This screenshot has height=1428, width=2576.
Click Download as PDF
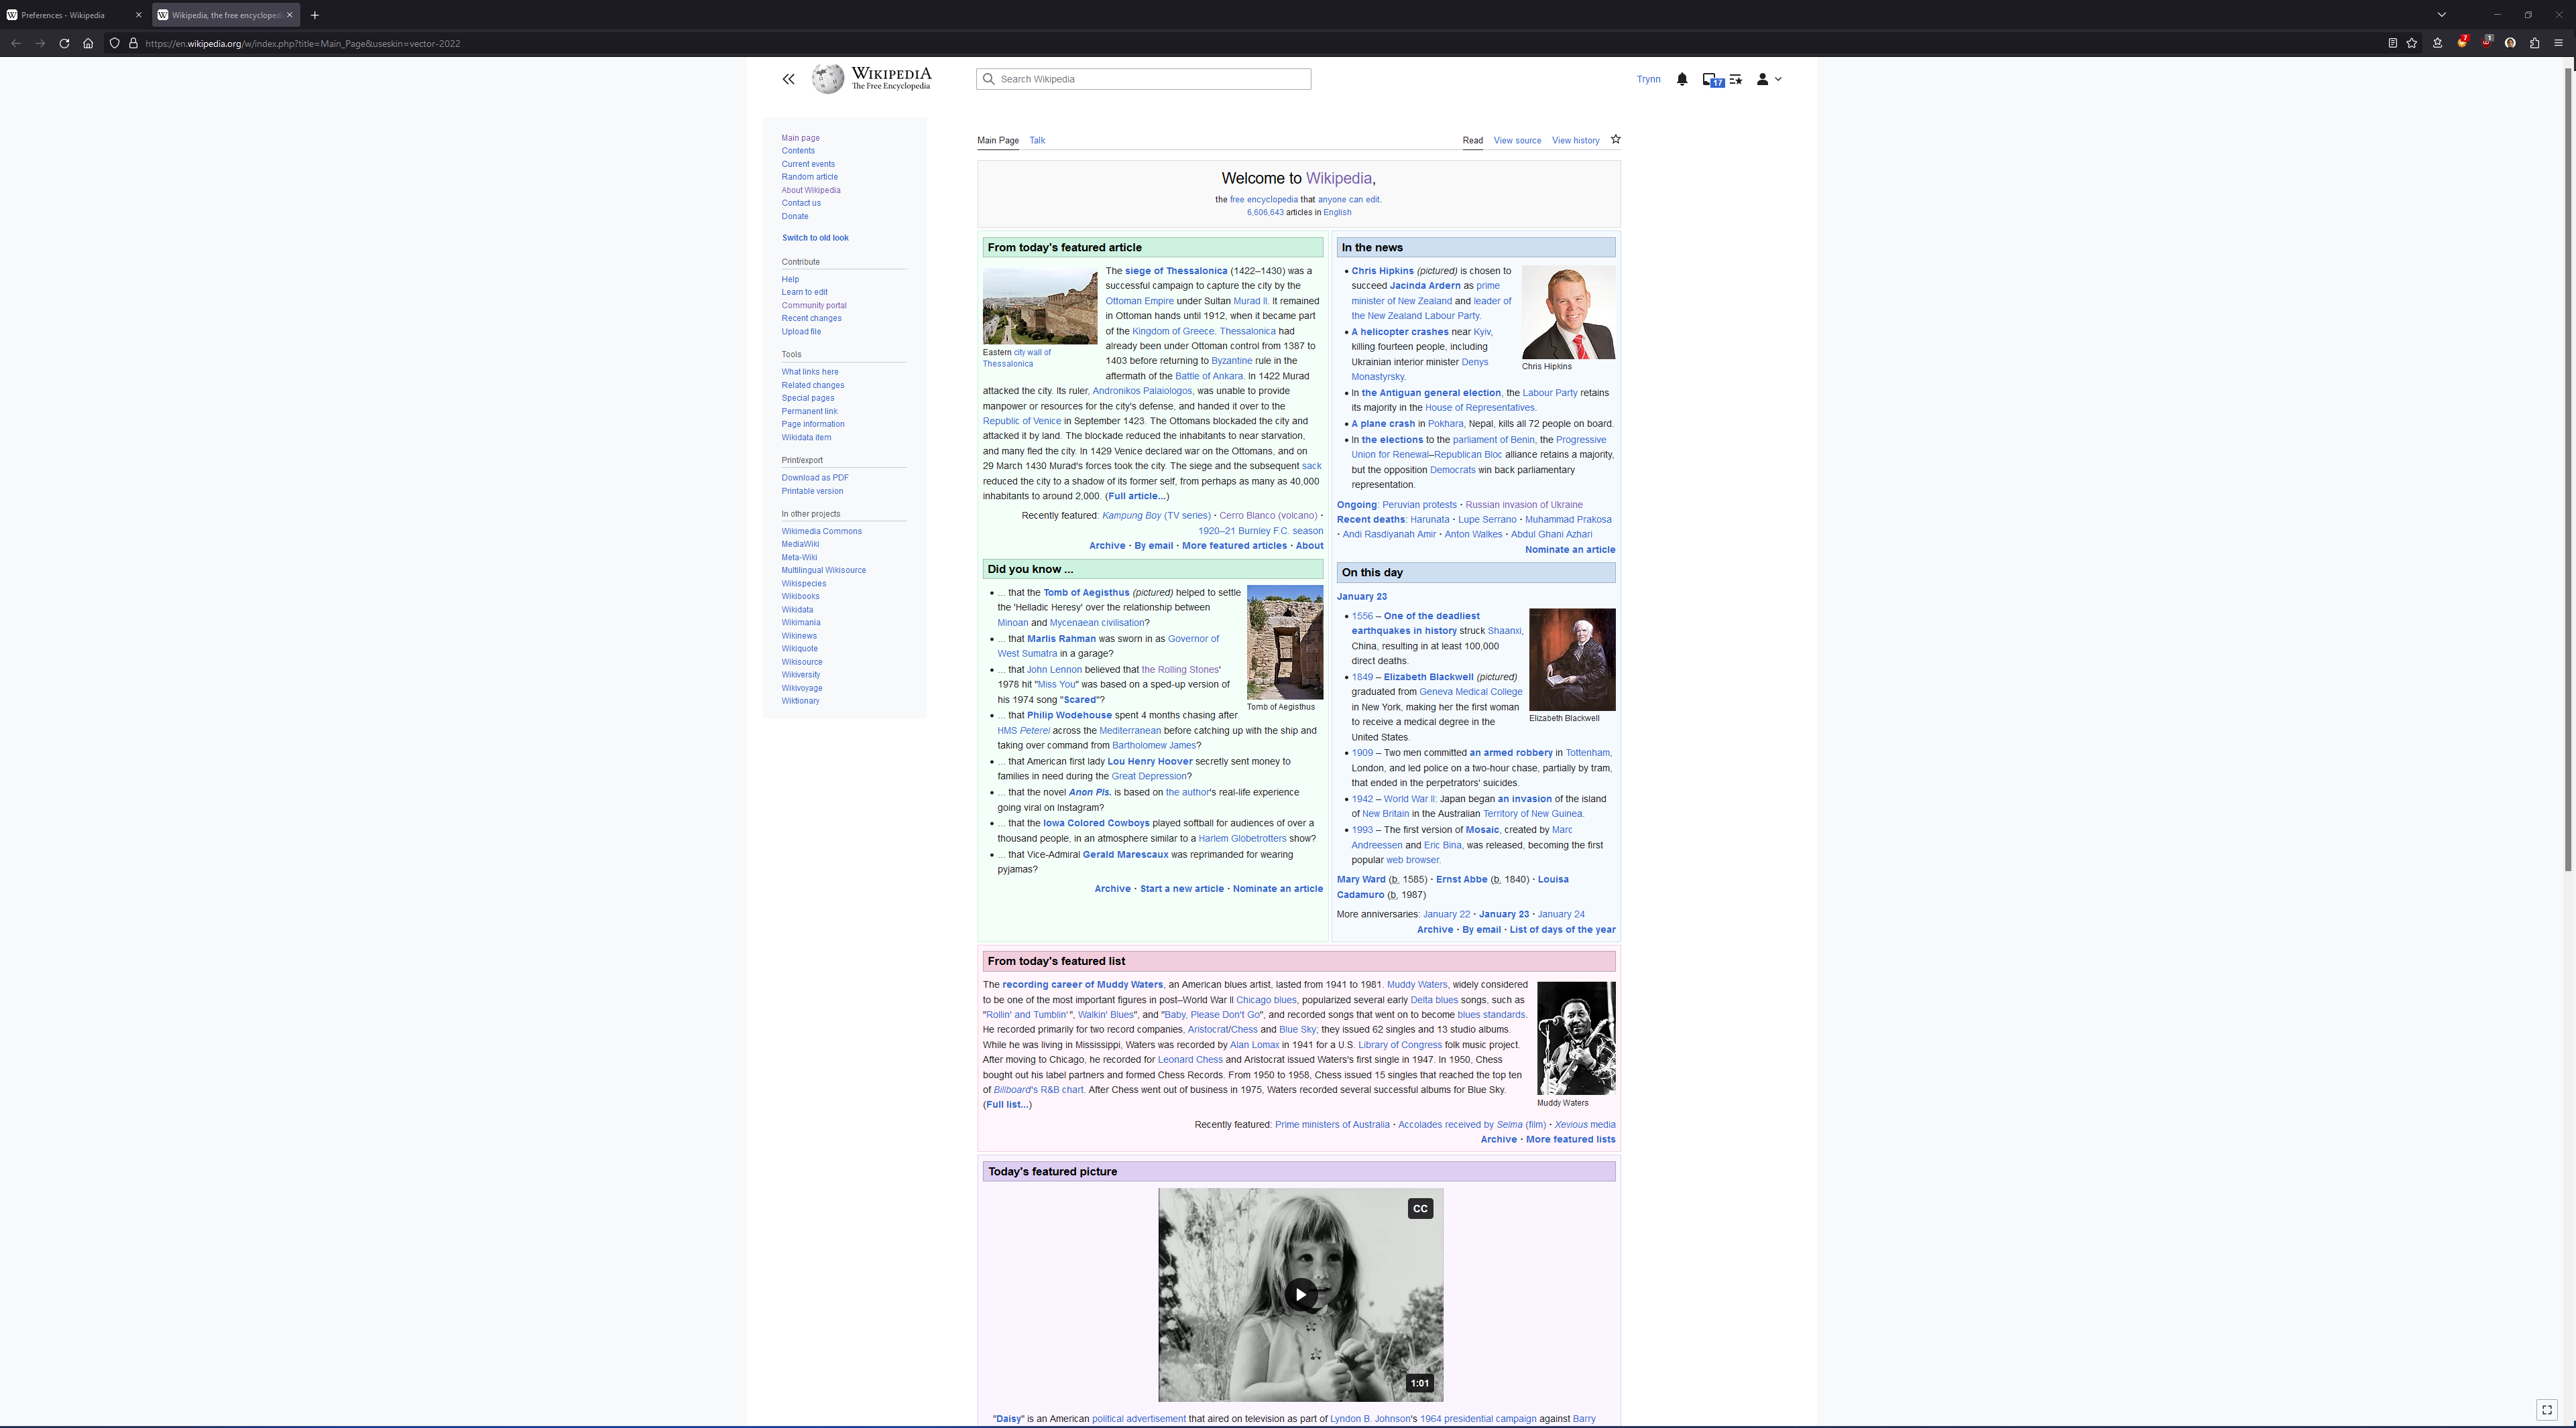click(815, 478)
